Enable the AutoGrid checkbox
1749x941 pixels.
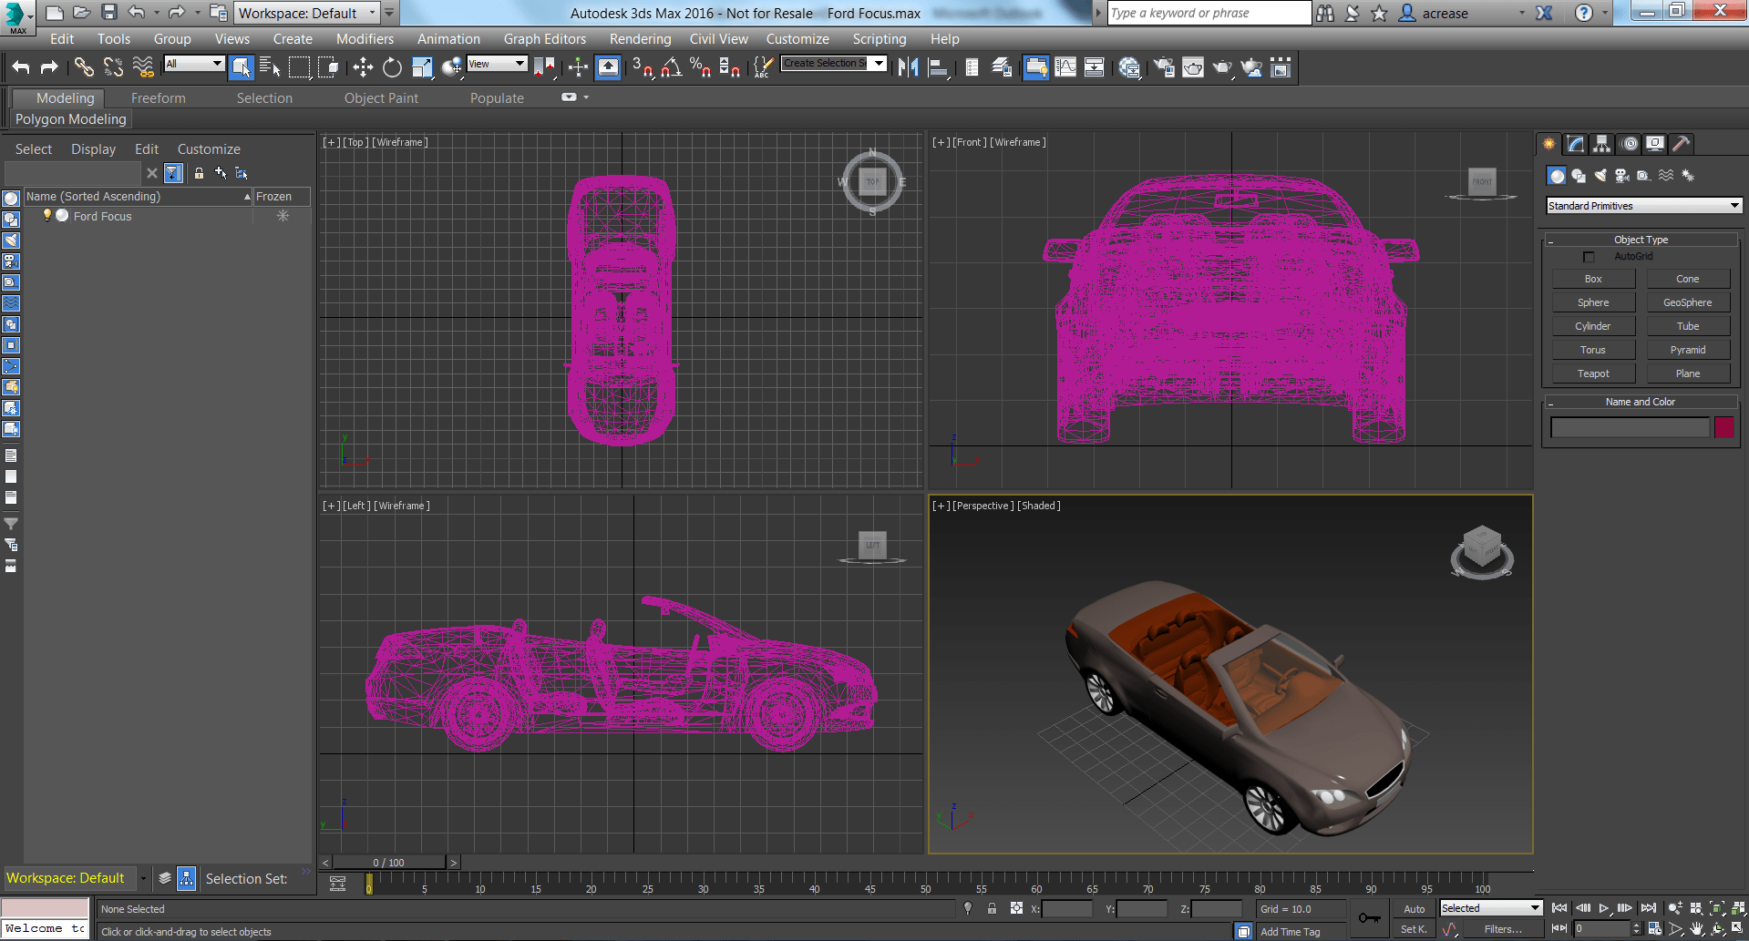1590,257
